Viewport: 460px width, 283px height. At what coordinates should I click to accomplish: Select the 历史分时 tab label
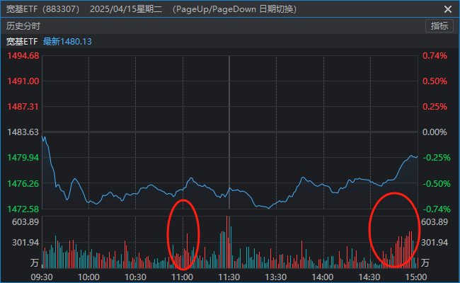click(x=23, y=26)
